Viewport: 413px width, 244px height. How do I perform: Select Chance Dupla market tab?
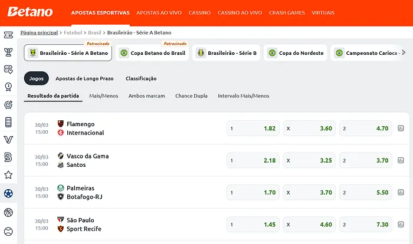point(191,96)
